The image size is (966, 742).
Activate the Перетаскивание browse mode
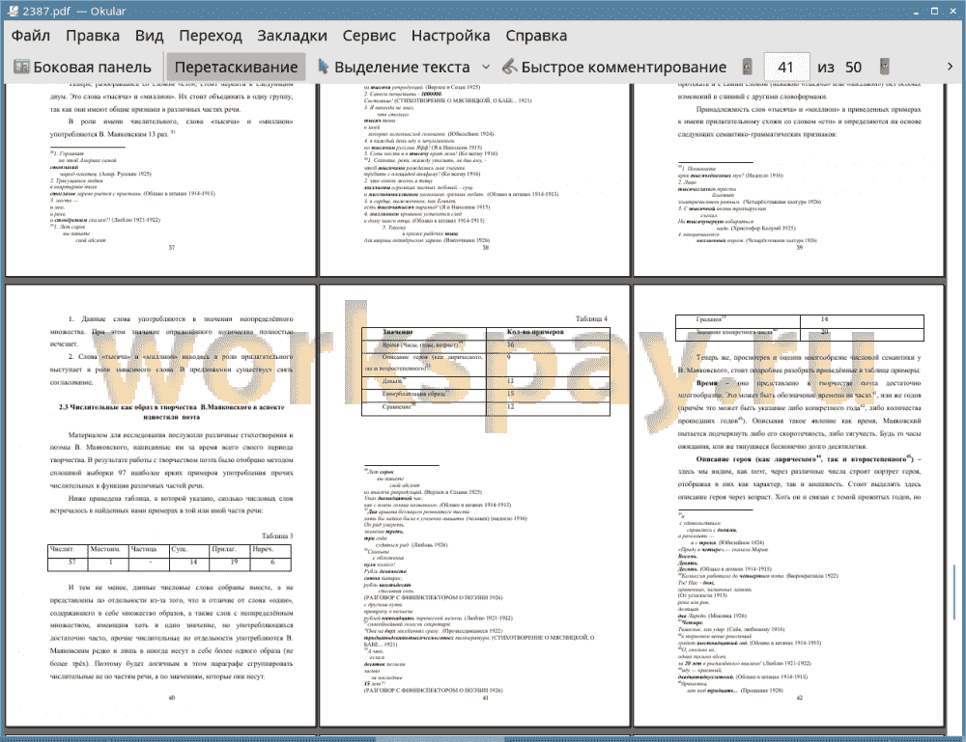pos(236,68)
